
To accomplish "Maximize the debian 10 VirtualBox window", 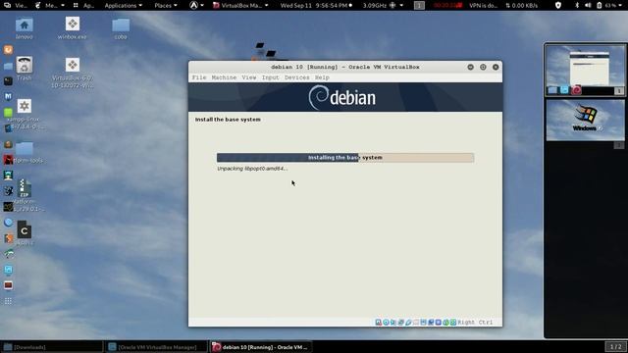I will (x=483, y=67).
